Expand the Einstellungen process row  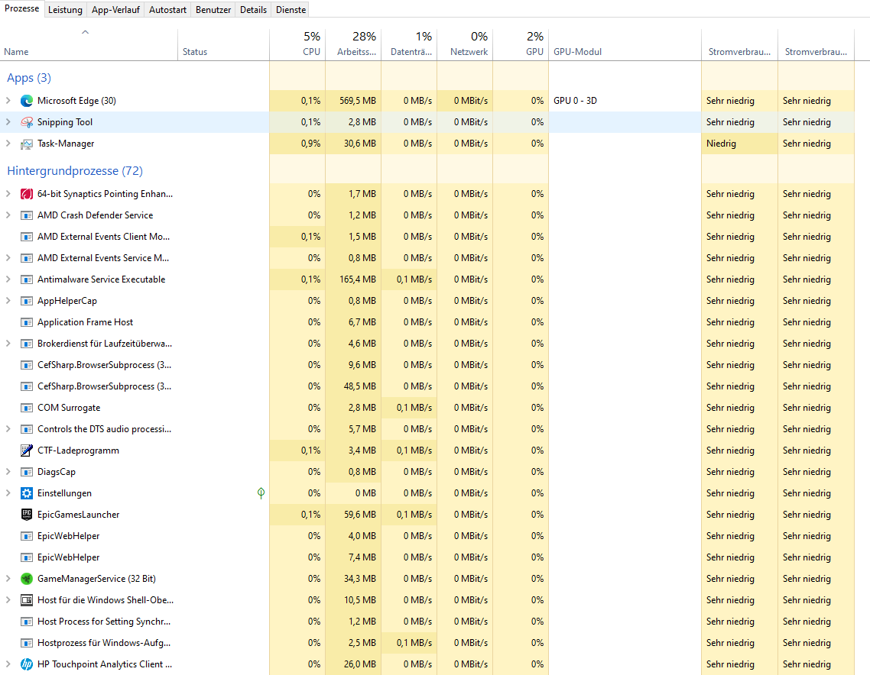point(8,493)
